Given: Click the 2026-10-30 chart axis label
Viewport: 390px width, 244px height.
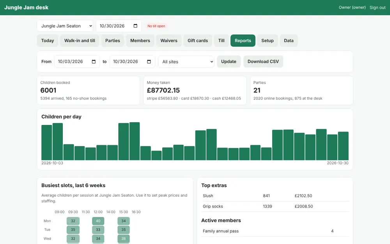Looking at the screenshot, I should [x=337, y=163].
